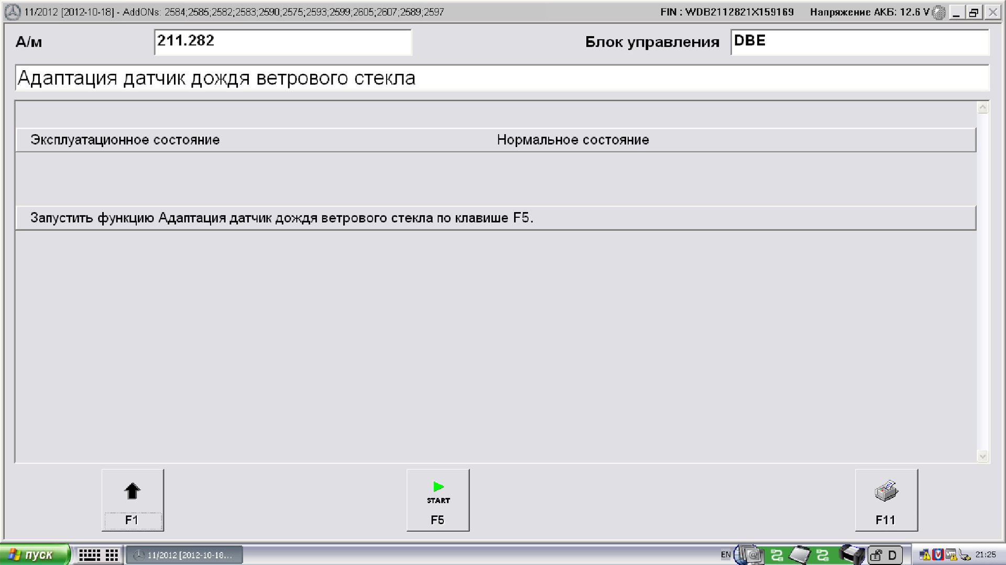
Task: Click the scroll-down arrow of the content panel
Action: 983,456
